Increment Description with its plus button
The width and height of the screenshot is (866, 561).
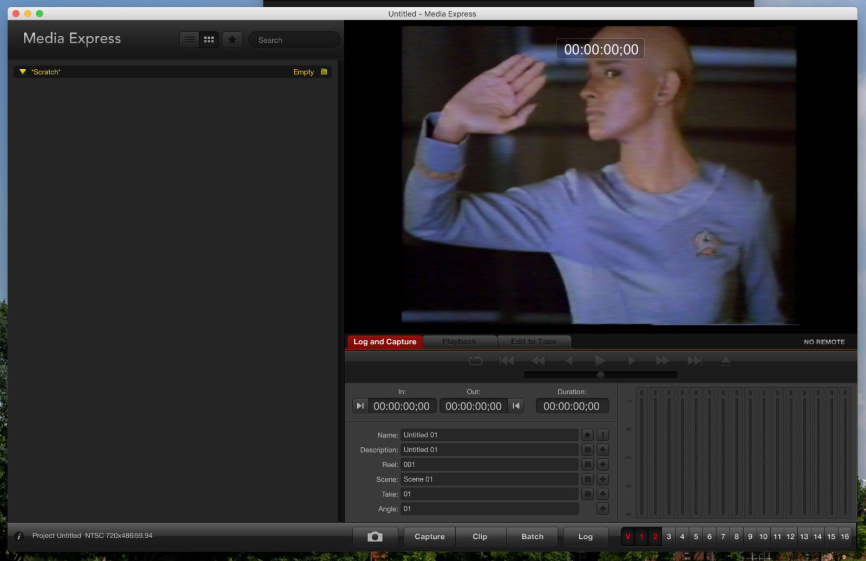[602, 449]
